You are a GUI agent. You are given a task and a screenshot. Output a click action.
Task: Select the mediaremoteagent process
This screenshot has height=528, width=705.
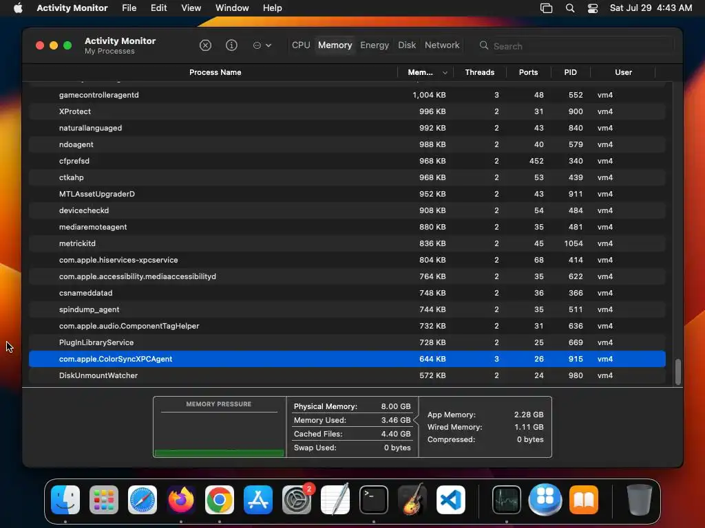(x=347, y=227)
